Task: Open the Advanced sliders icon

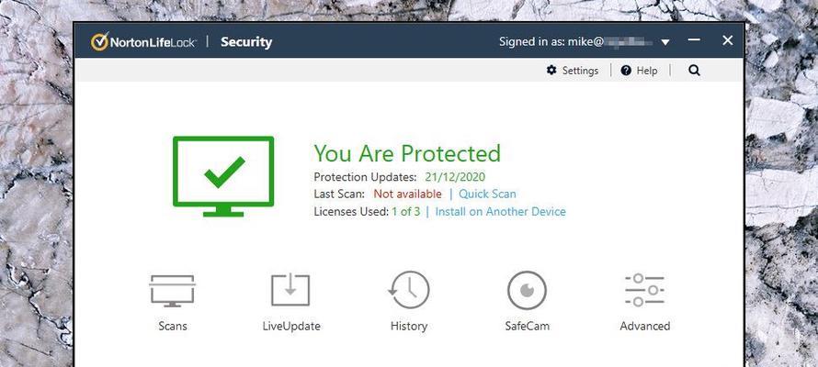Action: [644, 290]
